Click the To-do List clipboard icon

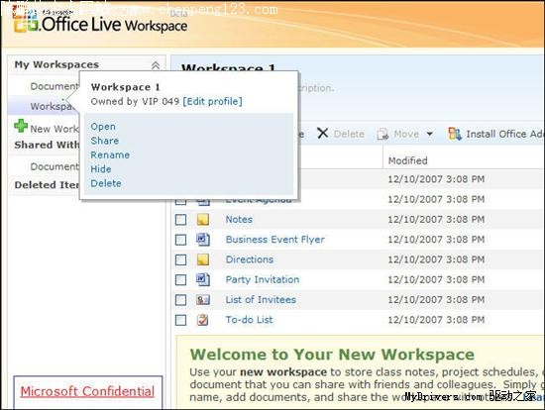coord(203,320)
